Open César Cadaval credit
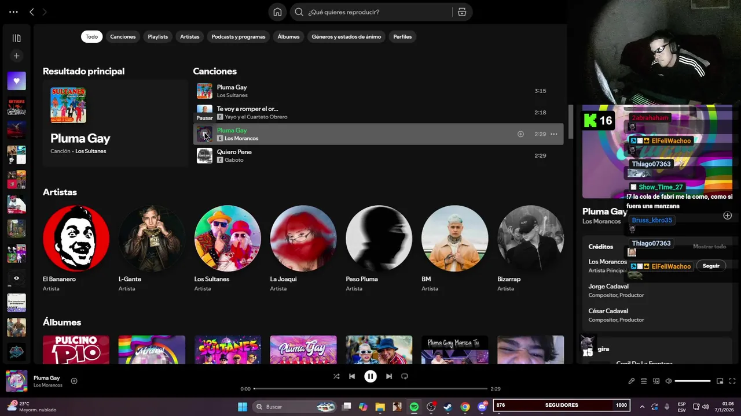The height and width of the screenshot is (416, 741). tap(608, 311)
